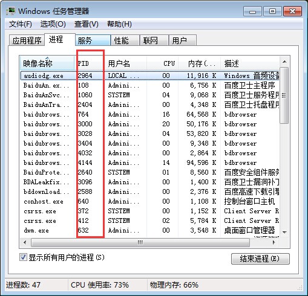
Task: Click description 百度卫士主程序
Action: (x=249, y=85)
